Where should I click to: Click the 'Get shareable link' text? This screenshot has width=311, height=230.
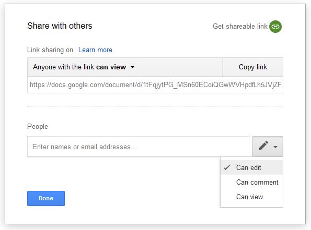[240, 26]
